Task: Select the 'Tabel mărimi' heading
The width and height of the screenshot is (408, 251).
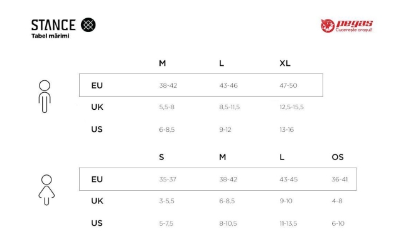Action: click(x=50, y=36)
